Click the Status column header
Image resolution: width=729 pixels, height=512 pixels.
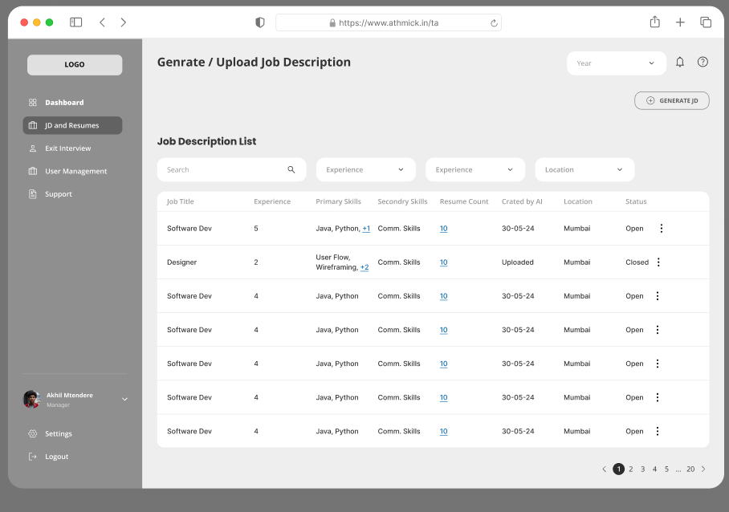636,201
